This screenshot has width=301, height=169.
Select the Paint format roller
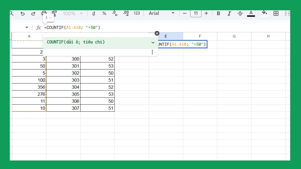click(54, 13)
